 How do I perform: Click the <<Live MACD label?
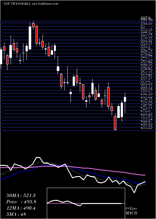tap(131, 211)
